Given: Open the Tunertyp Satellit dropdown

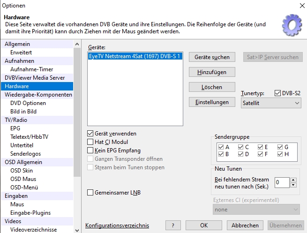Looking at the screenshot, I should [271, 103].
